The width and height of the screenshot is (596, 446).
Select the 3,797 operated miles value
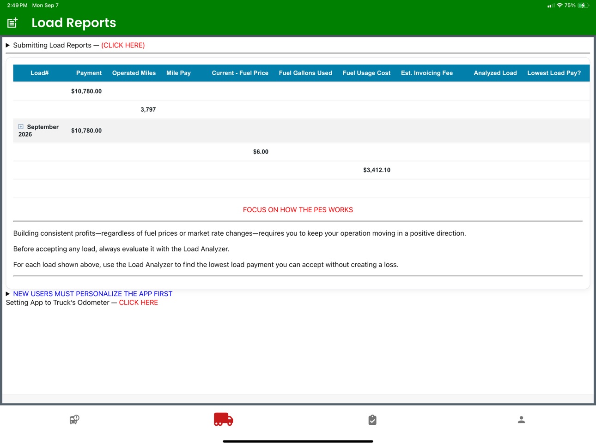(x=148, y=109)
